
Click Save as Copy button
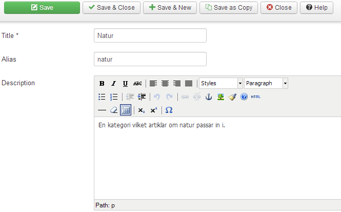coord(229,8)
